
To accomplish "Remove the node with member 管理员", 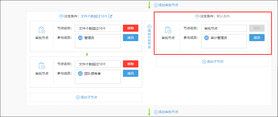I will click(131, 28).
